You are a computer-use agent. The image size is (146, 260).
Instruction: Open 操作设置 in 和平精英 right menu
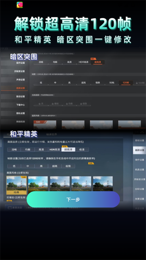139,160
